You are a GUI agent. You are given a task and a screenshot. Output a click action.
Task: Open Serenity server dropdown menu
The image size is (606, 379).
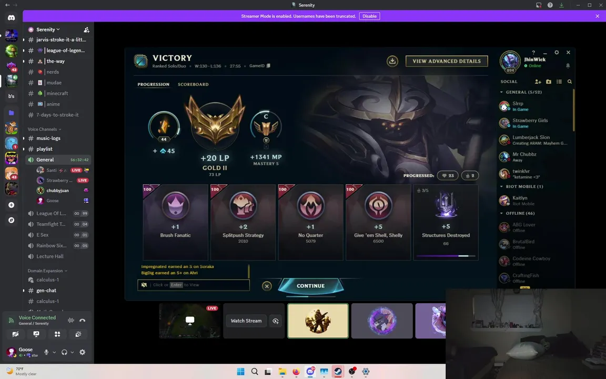coord(48,30)
